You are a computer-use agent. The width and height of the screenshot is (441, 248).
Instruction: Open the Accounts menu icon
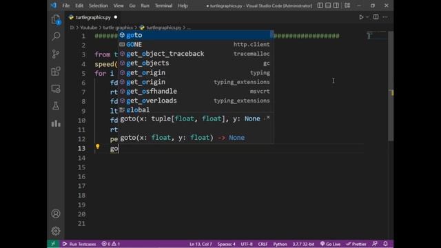point(56,214)
